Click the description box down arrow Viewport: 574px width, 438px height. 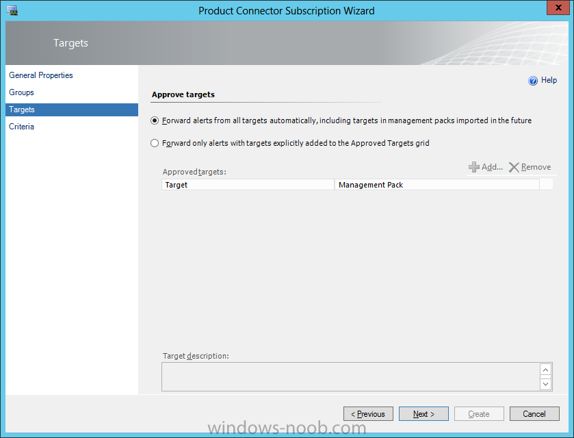pos(545,384)
